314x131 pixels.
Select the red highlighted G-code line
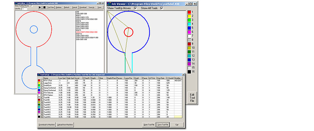click(x=87, y=32)
